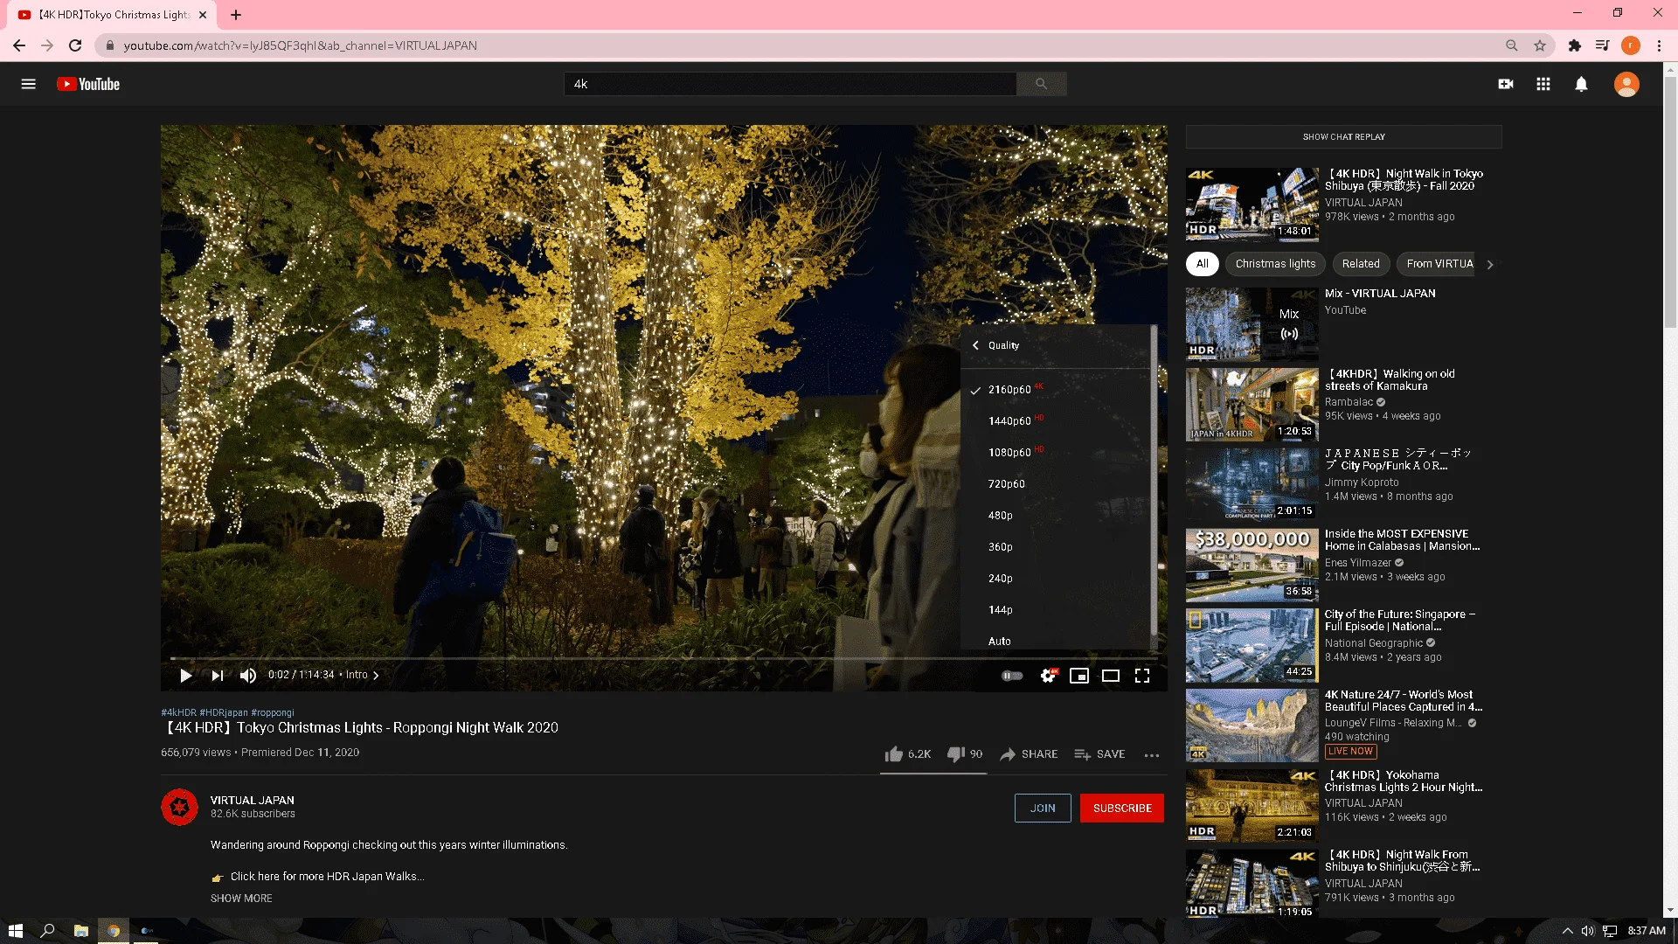Skip to the next video
This screenshot has height=944, width=1678.
(x=218, y=676)
